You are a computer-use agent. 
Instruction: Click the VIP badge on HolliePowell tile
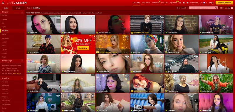(x=98, y=52)
